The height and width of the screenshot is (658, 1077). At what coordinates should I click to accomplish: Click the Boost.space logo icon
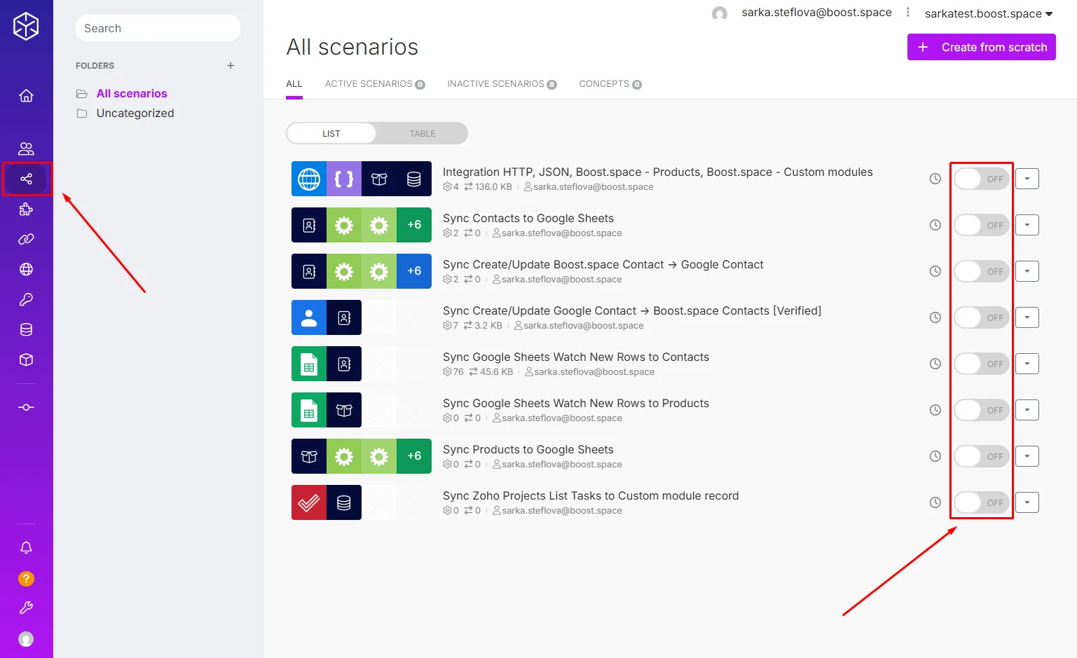click(x=26, y=27)
